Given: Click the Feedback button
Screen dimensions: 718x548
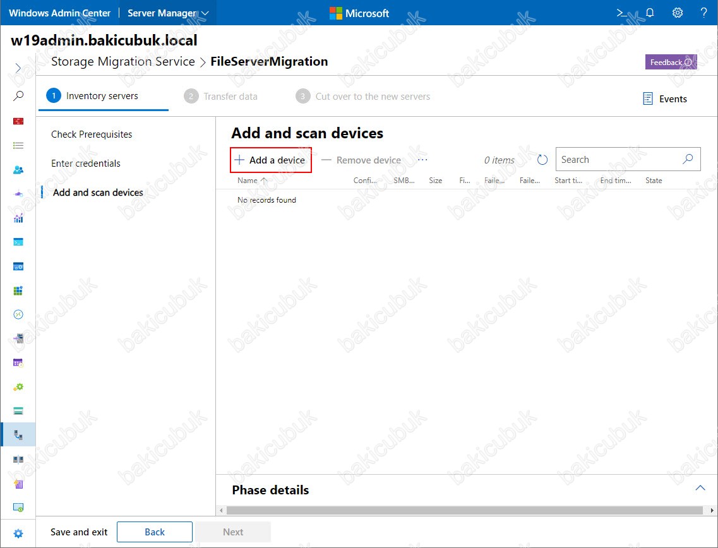Looking at the screenshot, I should (671, 63).
